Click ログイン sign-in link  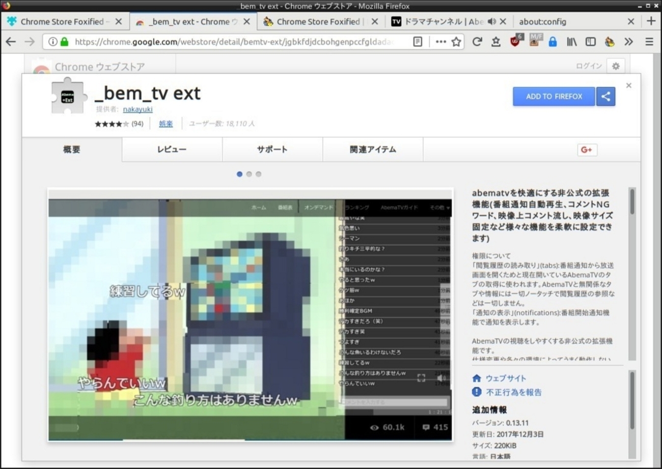tap(589, 66)
